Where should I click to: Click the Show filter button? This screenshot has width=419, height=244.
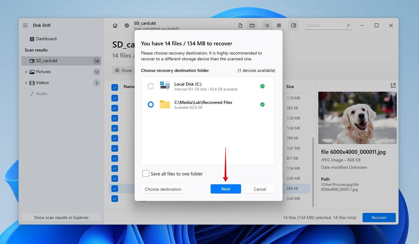[124, 70]
